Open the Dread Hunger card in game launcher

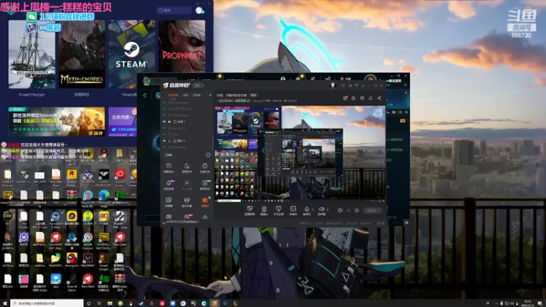[x=31, y=55]
